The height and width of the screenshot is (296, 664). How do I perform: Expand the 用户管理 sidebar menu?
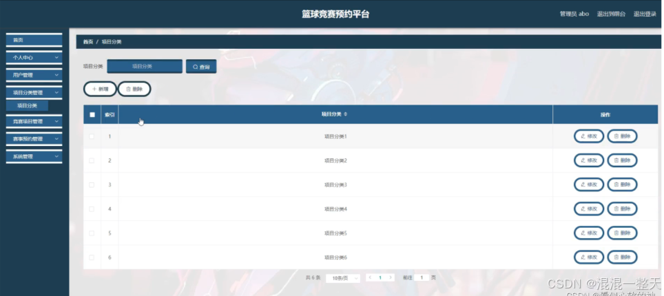tap(34, 75)
